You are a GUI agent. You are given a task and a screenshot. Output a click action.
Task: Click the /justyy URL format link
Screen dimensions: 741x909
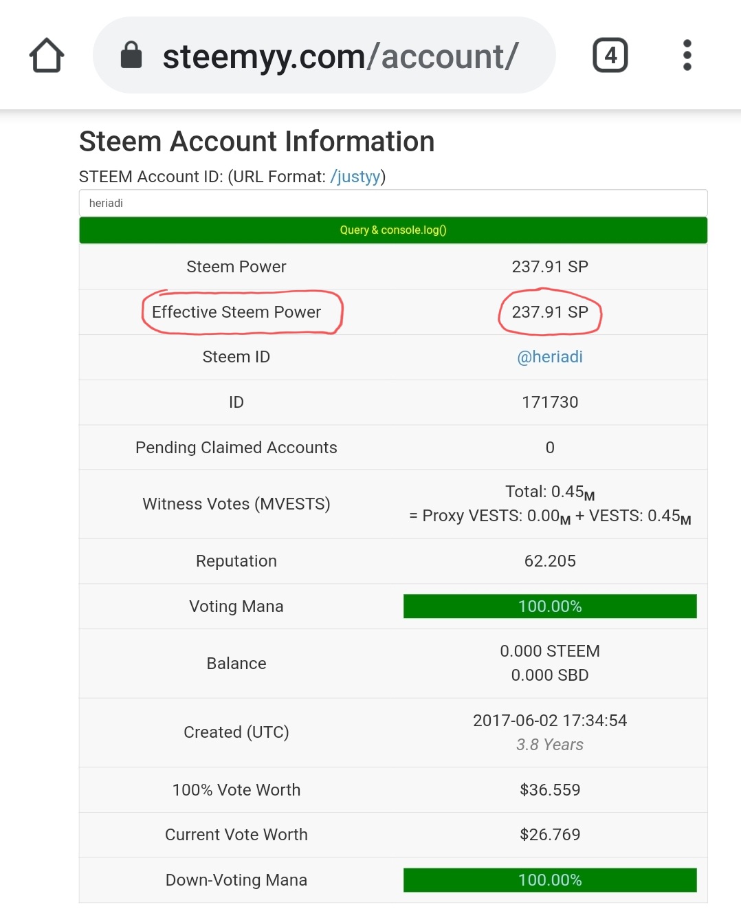pos(355,177)
